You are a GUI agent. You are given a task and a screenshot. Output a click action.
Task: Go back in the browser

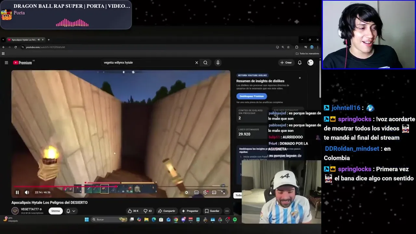click(x=4, y=47)
